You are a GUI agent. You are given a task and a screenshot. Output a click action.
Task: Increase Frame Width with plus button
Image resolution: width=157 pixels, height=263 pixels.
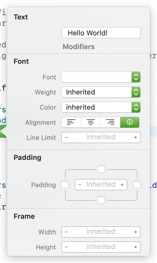click(136, 232)
